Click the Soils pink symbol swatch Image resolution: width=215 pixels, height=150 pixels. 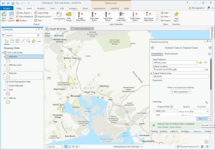[8, 94]
